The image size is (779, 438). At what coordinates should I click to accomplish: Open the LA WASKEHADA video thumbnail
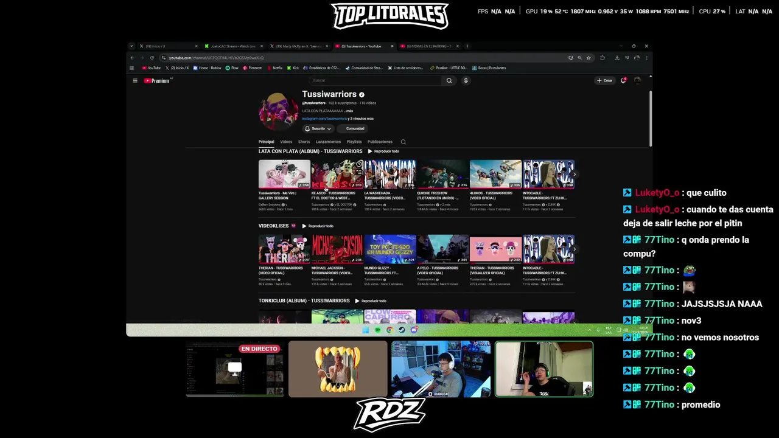pos(390,174)
